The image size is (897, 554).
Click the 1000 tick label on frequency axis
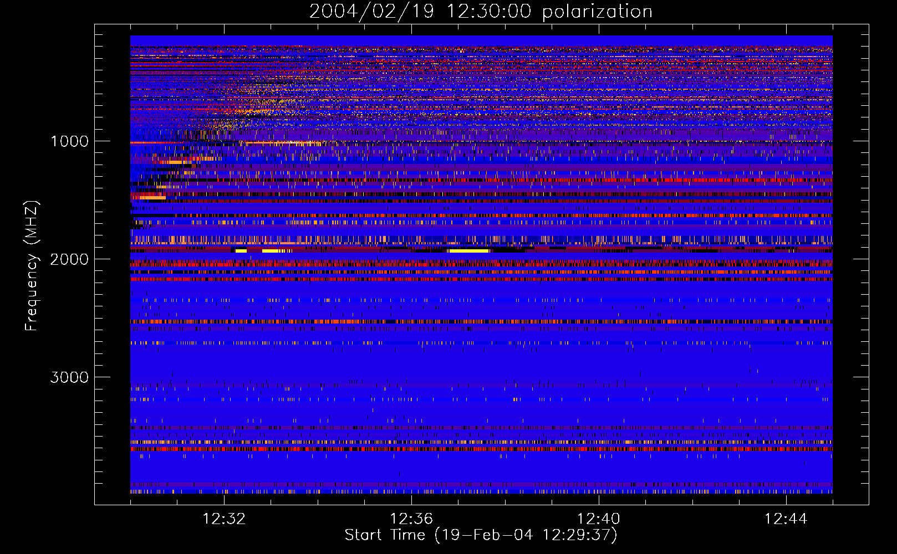pyautogui.click(x=69, y=141)
